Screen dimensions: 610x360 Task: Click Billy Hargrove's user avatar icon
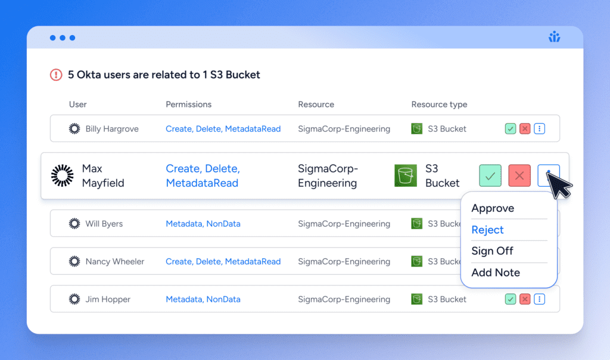click(x=74, y=129)
